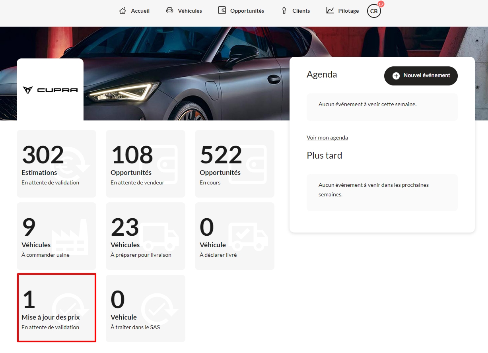The image size is (488, 353).
Task: Open the Pilotage menu
Action: (342, 11)
